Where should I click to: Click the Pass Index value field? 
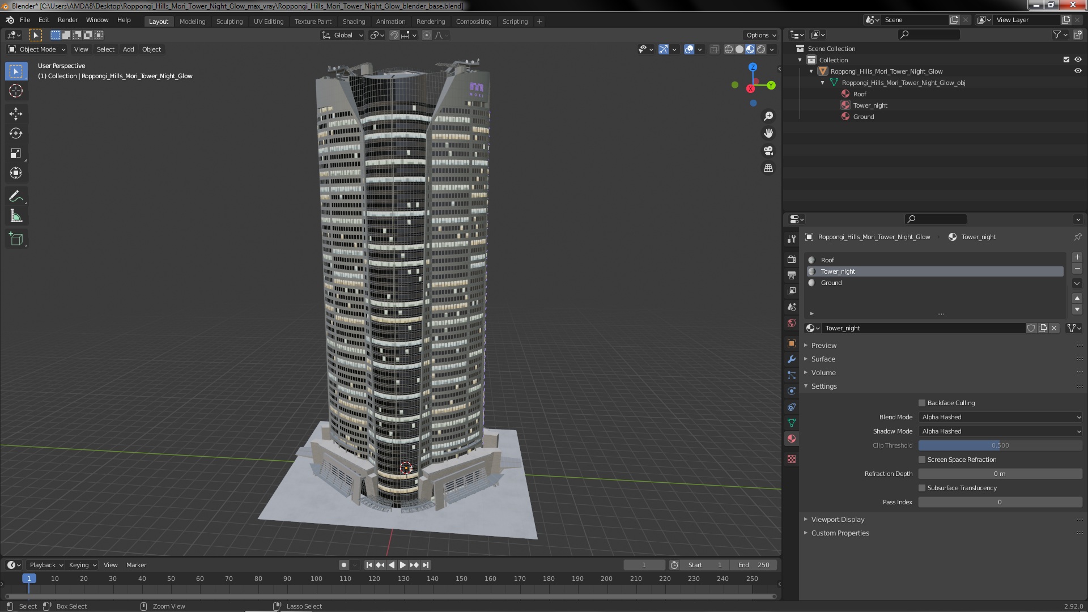[1000, 502]
